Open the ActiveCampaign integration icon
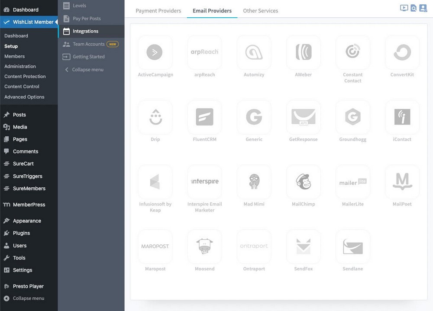433x311 pixels. coord(155,52)
